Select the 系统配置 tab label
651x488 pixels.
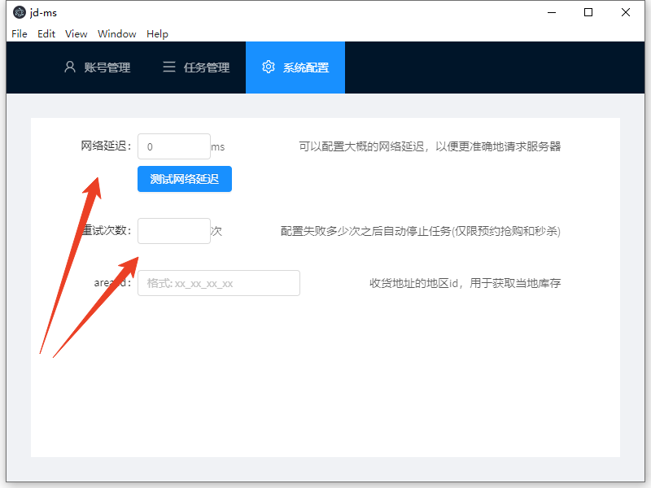[306, 68]
